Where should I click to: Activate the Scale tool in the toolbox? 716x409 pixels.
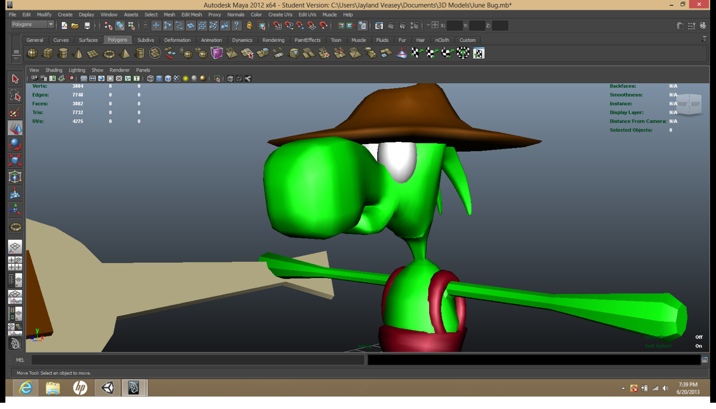coord(15,160)
